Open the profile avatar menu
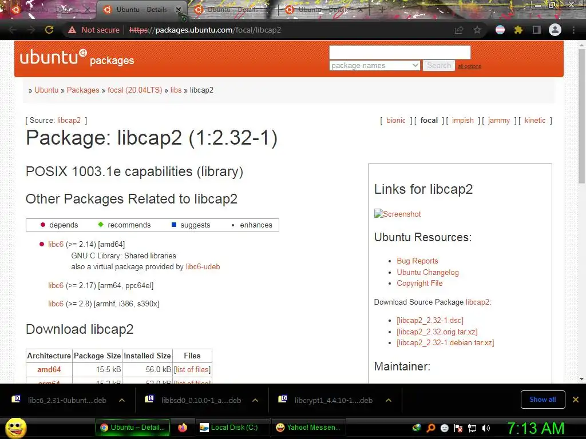This screenshot has height=439, width=586. [555, 30]
